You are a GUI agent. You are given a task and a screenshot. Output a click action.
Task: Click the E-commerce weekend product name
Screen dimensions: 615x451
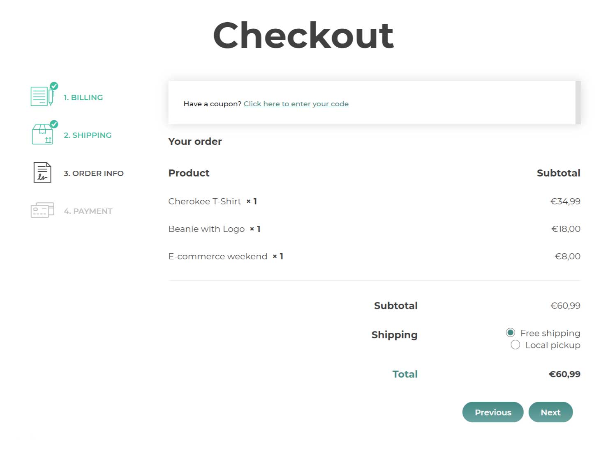click(x=218, y=256)
